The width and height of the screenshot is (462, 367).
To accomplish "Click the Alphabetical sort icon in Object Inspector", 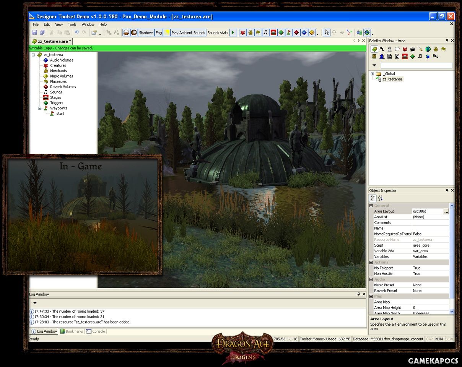I will pyautogui.click(x=380, y=198).
